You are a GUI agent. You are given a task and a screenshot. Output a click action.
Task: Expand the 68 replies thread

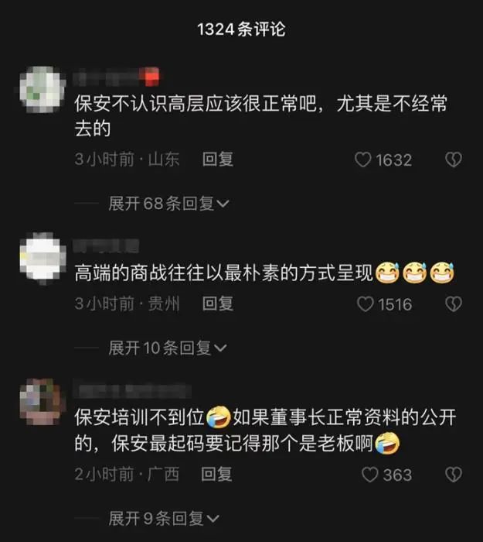[168, 203]
